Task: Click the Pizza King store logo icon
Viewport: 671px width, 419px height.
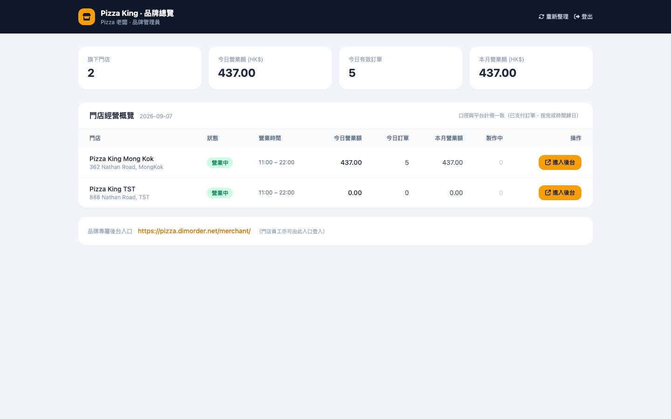Action: tap(87, 17)
